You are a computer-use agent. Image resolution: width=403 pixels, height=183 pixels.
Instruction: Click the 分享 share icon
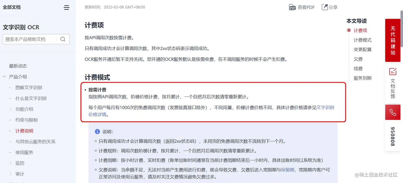(x=325, y=7)
